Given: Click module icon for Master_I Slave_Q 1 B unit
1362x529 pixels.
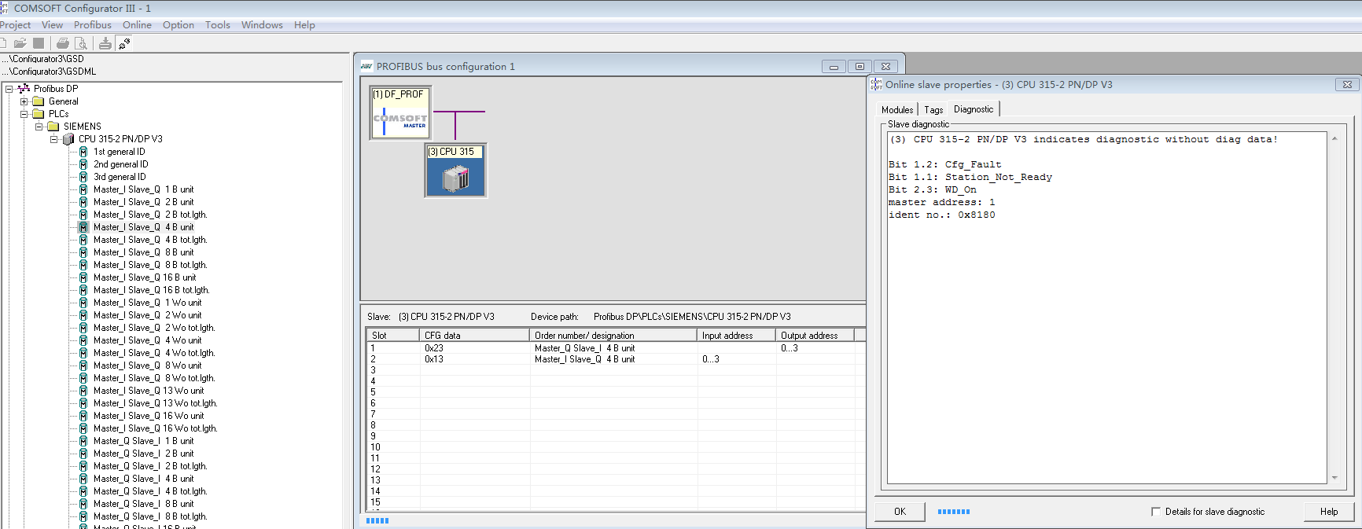Looking at the screenshot, I should tap(83, 189).
